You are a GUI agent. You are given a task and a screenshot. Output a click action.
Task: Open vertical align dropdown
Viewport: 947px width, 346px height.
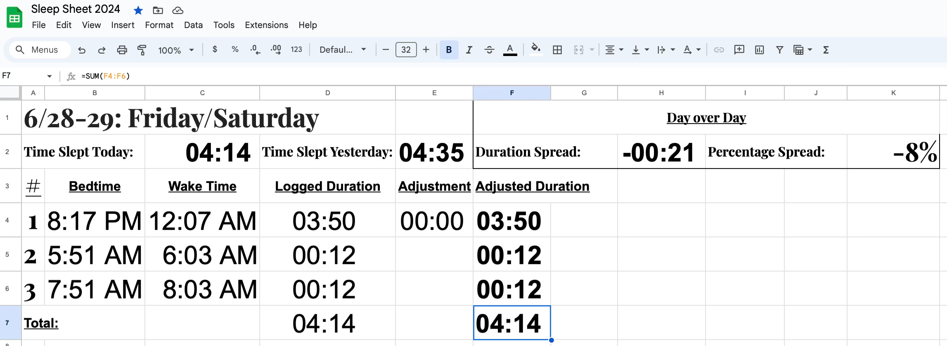pyautogui.click(x=640, y=50)
